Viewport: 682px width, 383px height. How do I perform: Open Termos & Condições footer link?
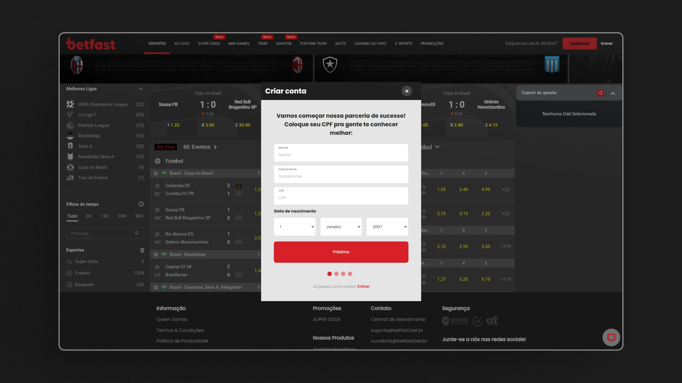180,330
